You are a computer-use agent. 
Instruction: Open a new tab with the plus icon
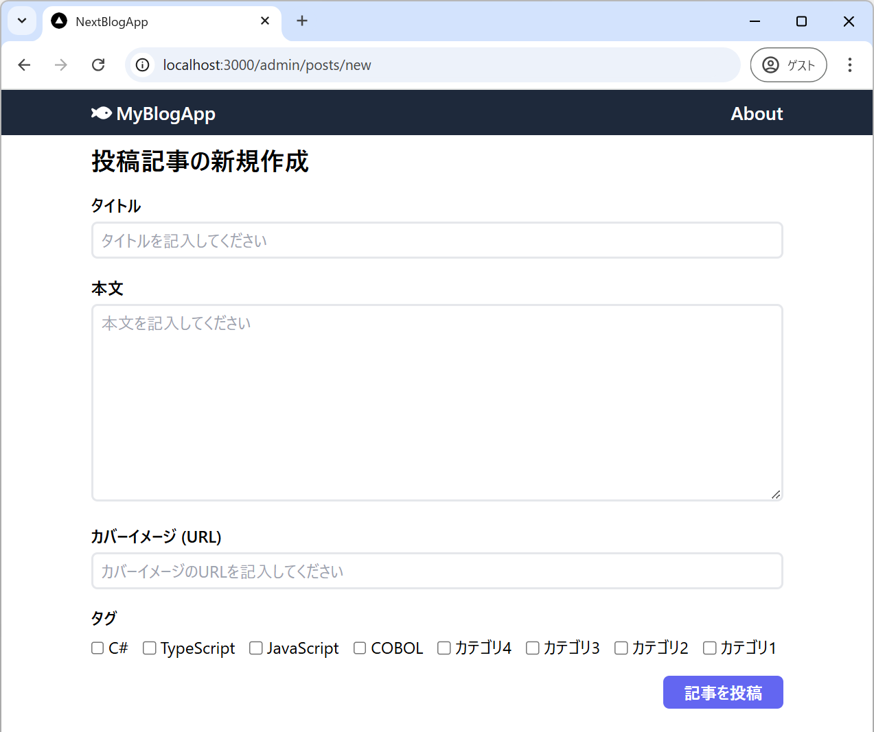(302, 21)
